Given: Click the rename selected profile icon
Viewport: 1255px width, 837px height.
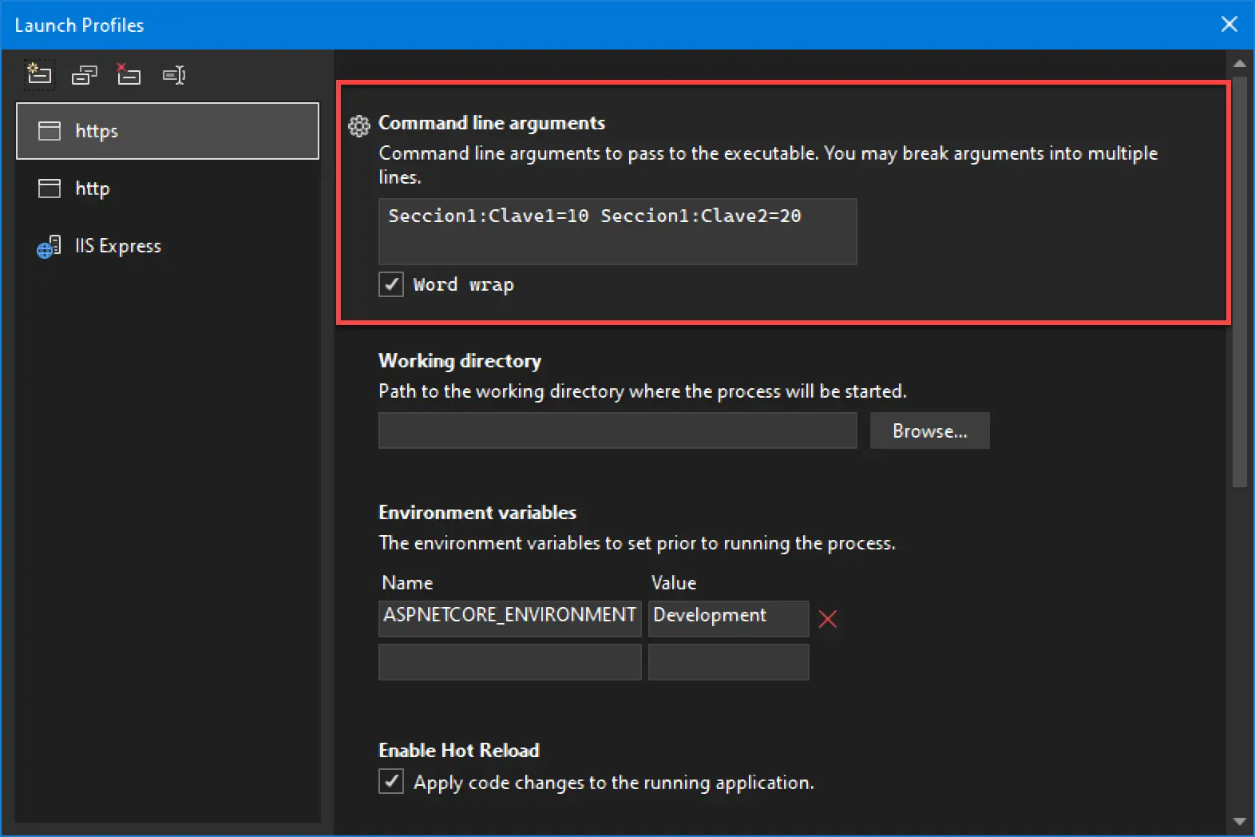Looking at the screenshot, I should pos(174,75).
